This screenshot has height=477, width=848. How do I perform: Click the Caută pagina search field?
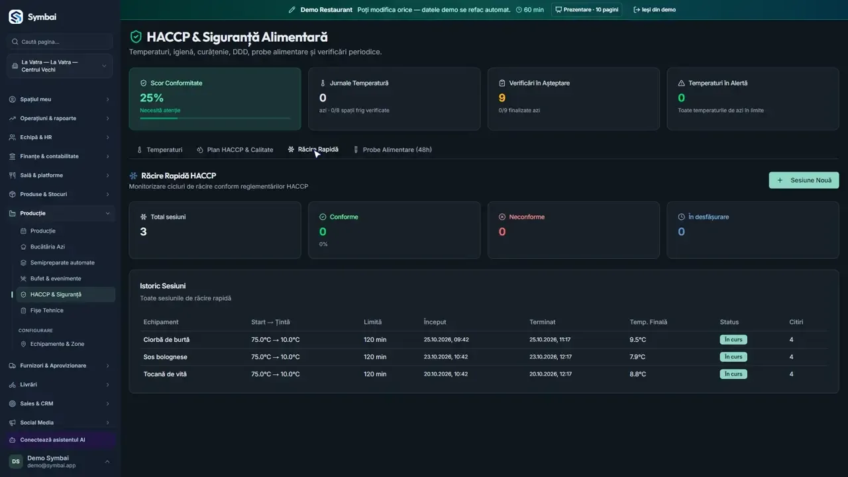60,42
